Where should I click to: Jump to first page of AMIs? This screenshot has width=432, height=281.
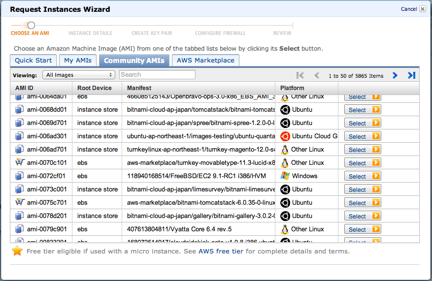pyautogui.click(x=300, y=75)
